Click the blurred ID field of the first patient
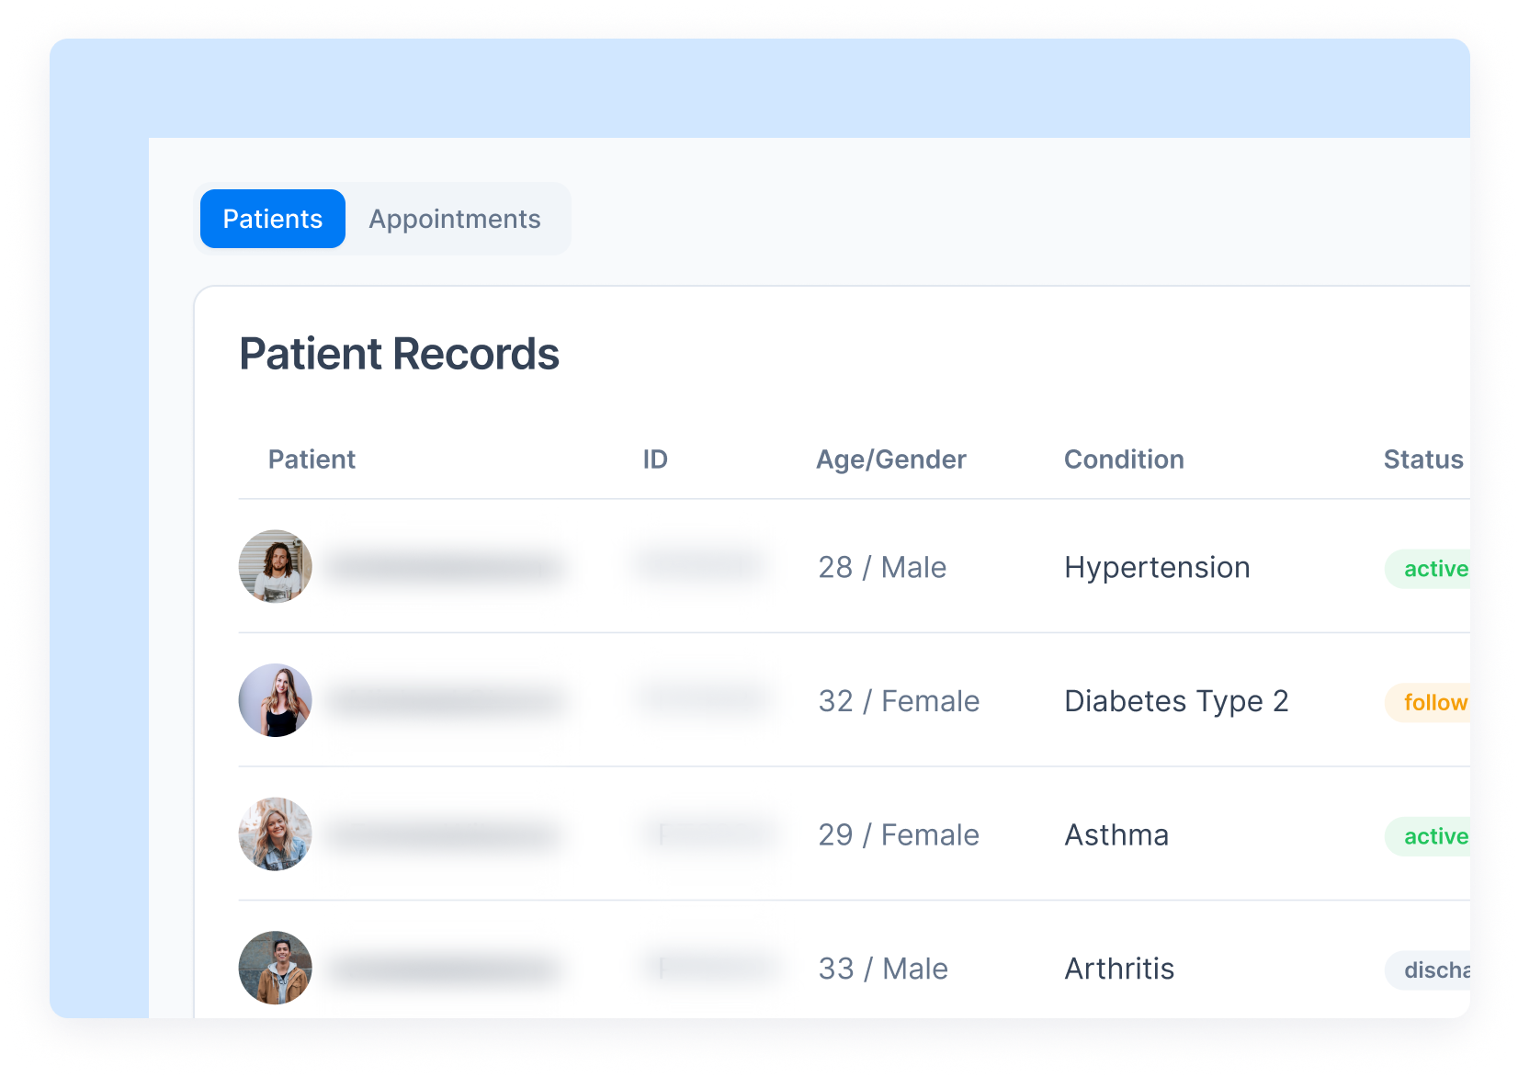 698,567
